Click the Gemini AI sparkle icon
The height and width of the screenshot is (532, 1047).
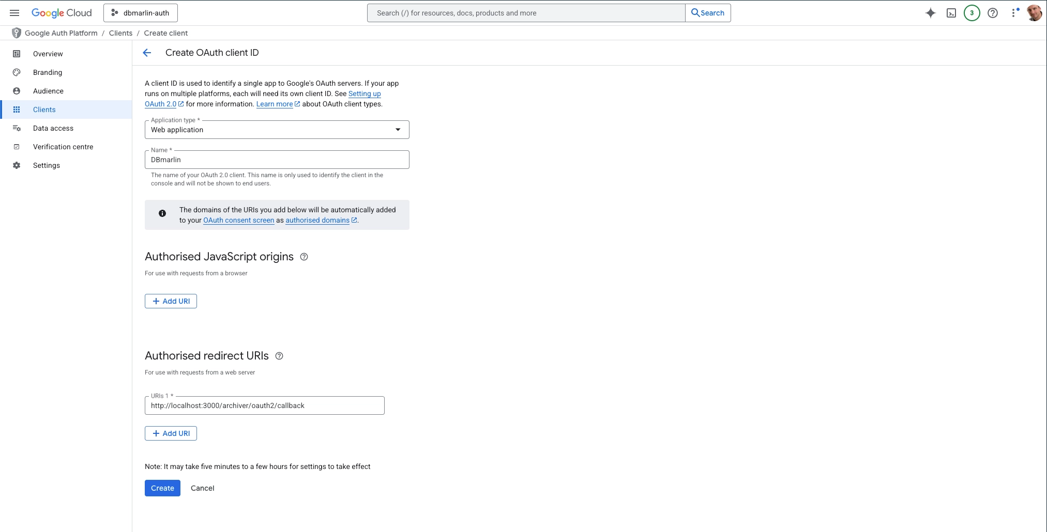930,13
